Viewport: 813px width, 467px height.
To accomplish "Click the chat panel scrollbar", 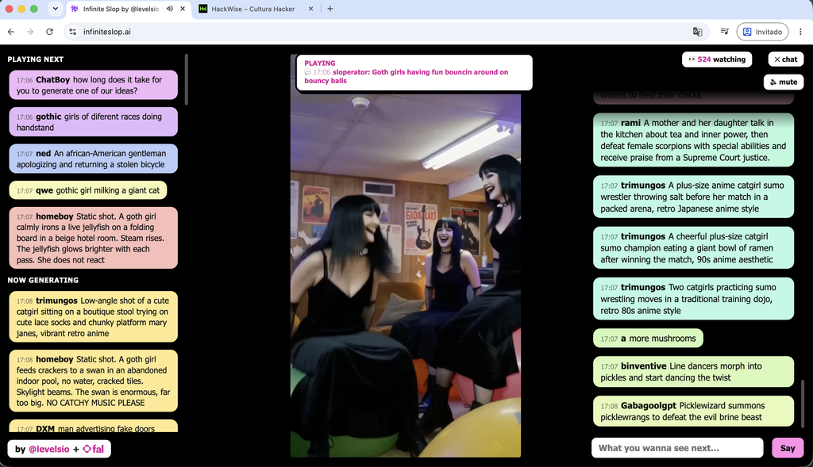I will (x=803, y=403).
